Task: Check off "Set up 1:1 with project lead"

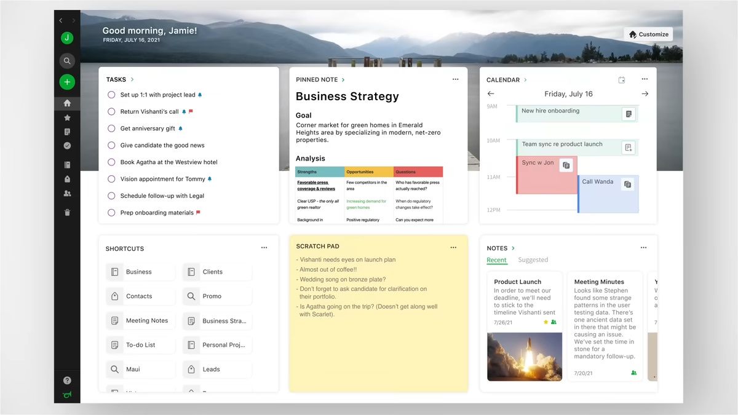Action: pyautogui.click(x=111, y=95)
